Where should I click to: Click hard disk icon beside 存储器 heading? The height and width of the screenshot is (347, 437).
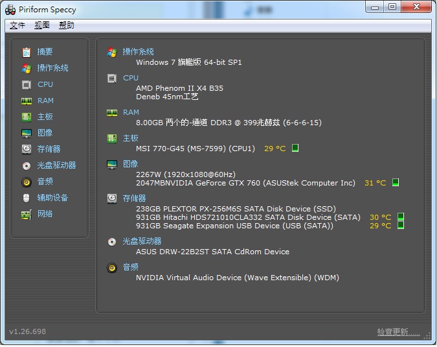coord(112,198)
